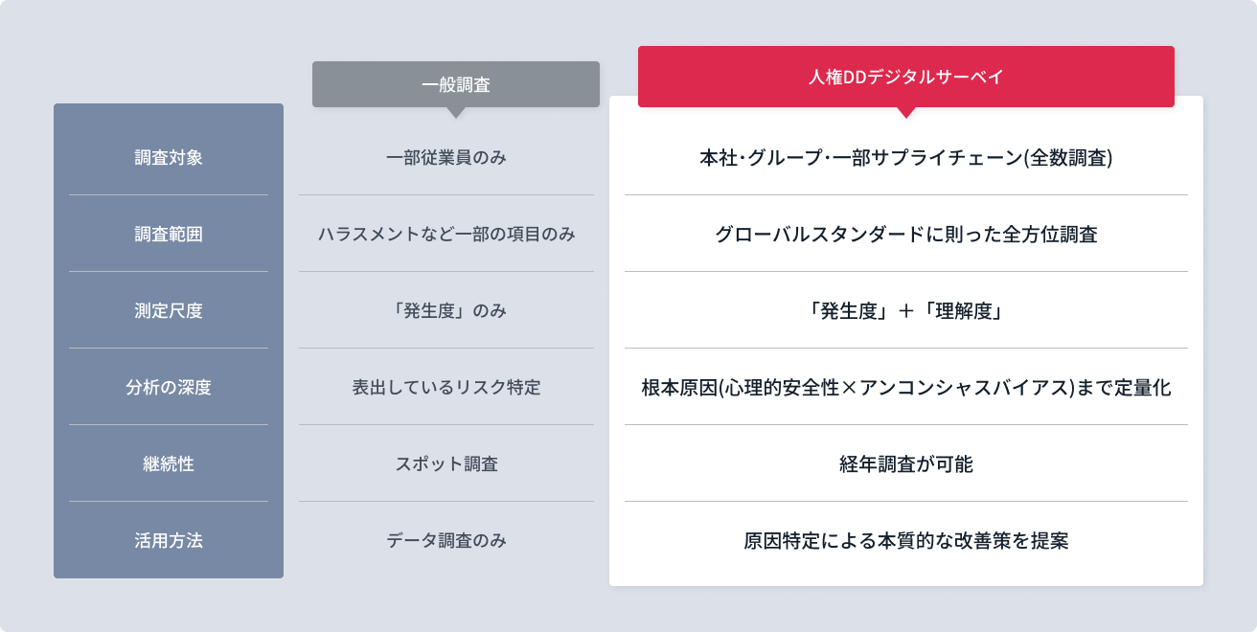Screen dimensions: 1257x632
Task: Click the 表出しているリスク特定 cell
Action: click(446, 387)
